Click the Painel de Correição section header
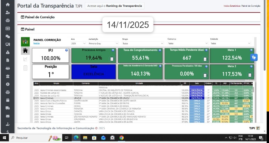The height and width of the screenshot is (143, 269). [38, 17]
